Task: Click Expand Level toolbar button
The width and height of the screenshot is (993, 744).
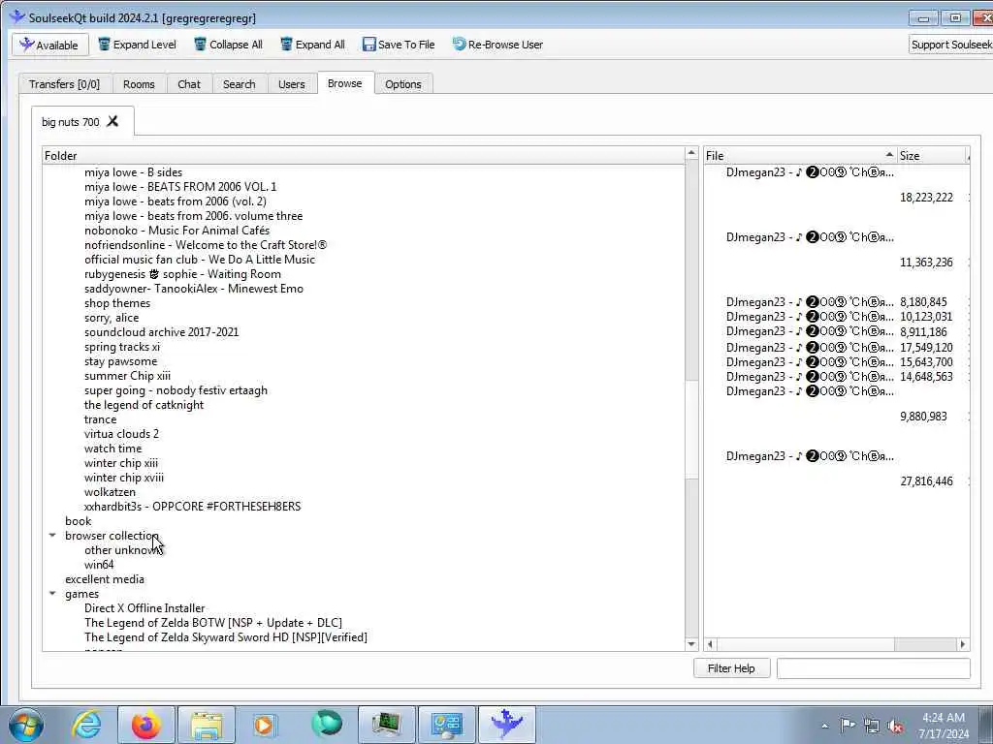Action: [138, 45]
